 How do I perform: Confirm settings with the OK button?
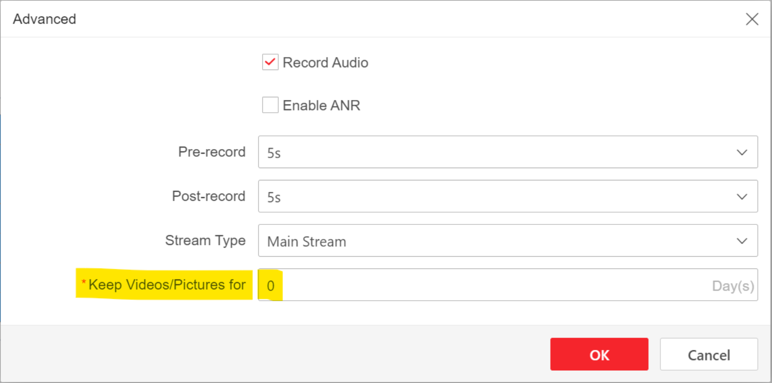coord(599,354)
